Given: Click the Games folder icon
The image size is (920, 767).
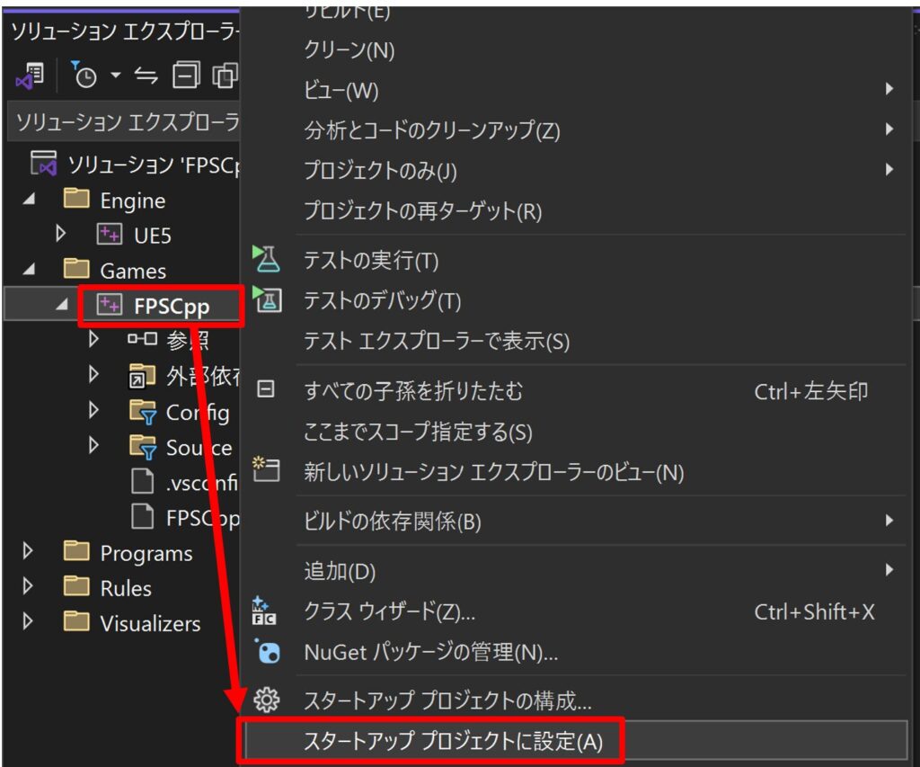Looking at the screenshot, I should pyautogui.click(x=76, y=269).
